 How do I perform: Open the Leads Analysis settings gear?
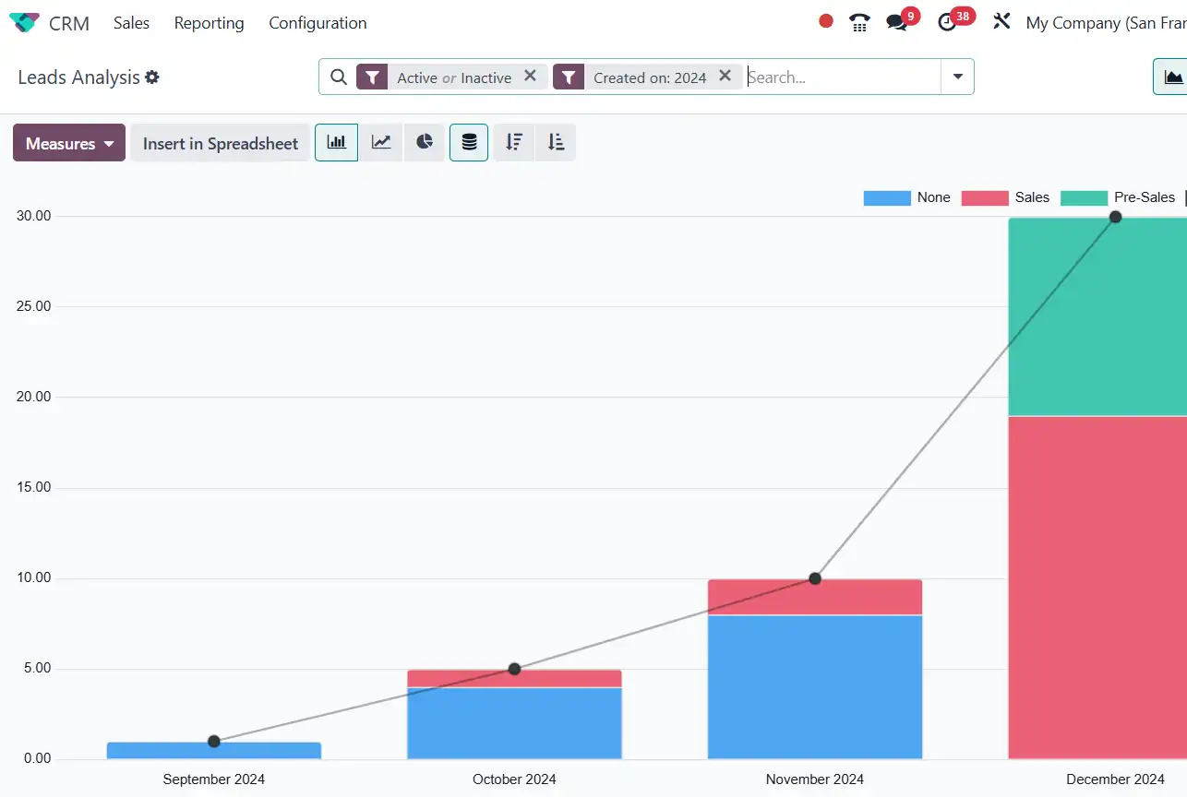152,77
